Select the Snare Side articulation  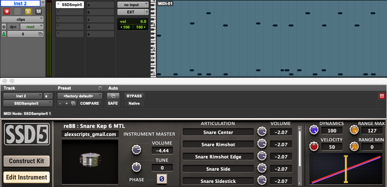click(218, 169)
